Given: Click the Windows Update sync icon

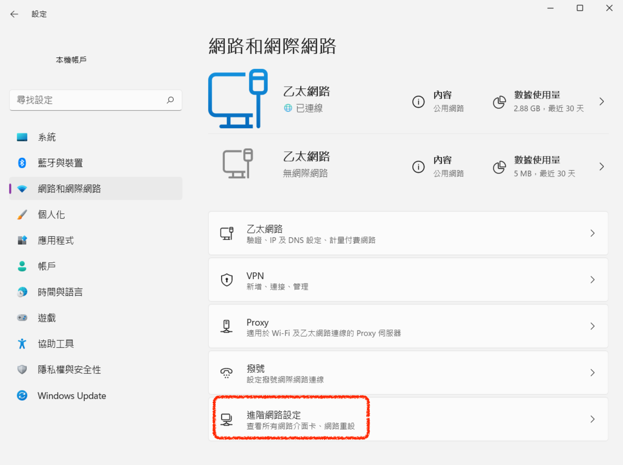Looking at the screenshot, I should click(x=22, y=395).
